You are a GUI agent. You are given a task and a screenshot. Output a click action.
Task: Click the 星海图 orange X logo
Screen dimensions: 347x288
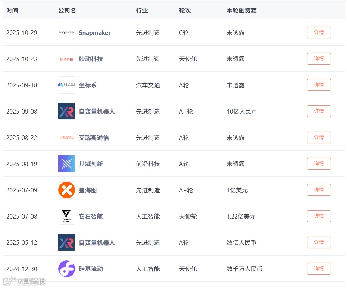tap(67, 190)
